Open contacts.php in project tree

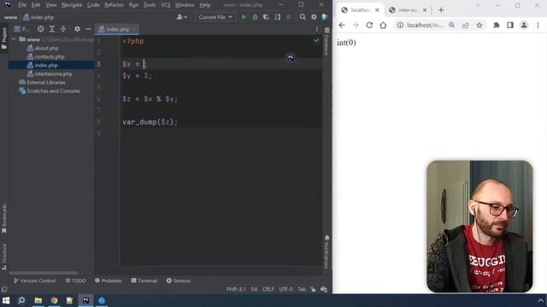(x=50, y=57)
